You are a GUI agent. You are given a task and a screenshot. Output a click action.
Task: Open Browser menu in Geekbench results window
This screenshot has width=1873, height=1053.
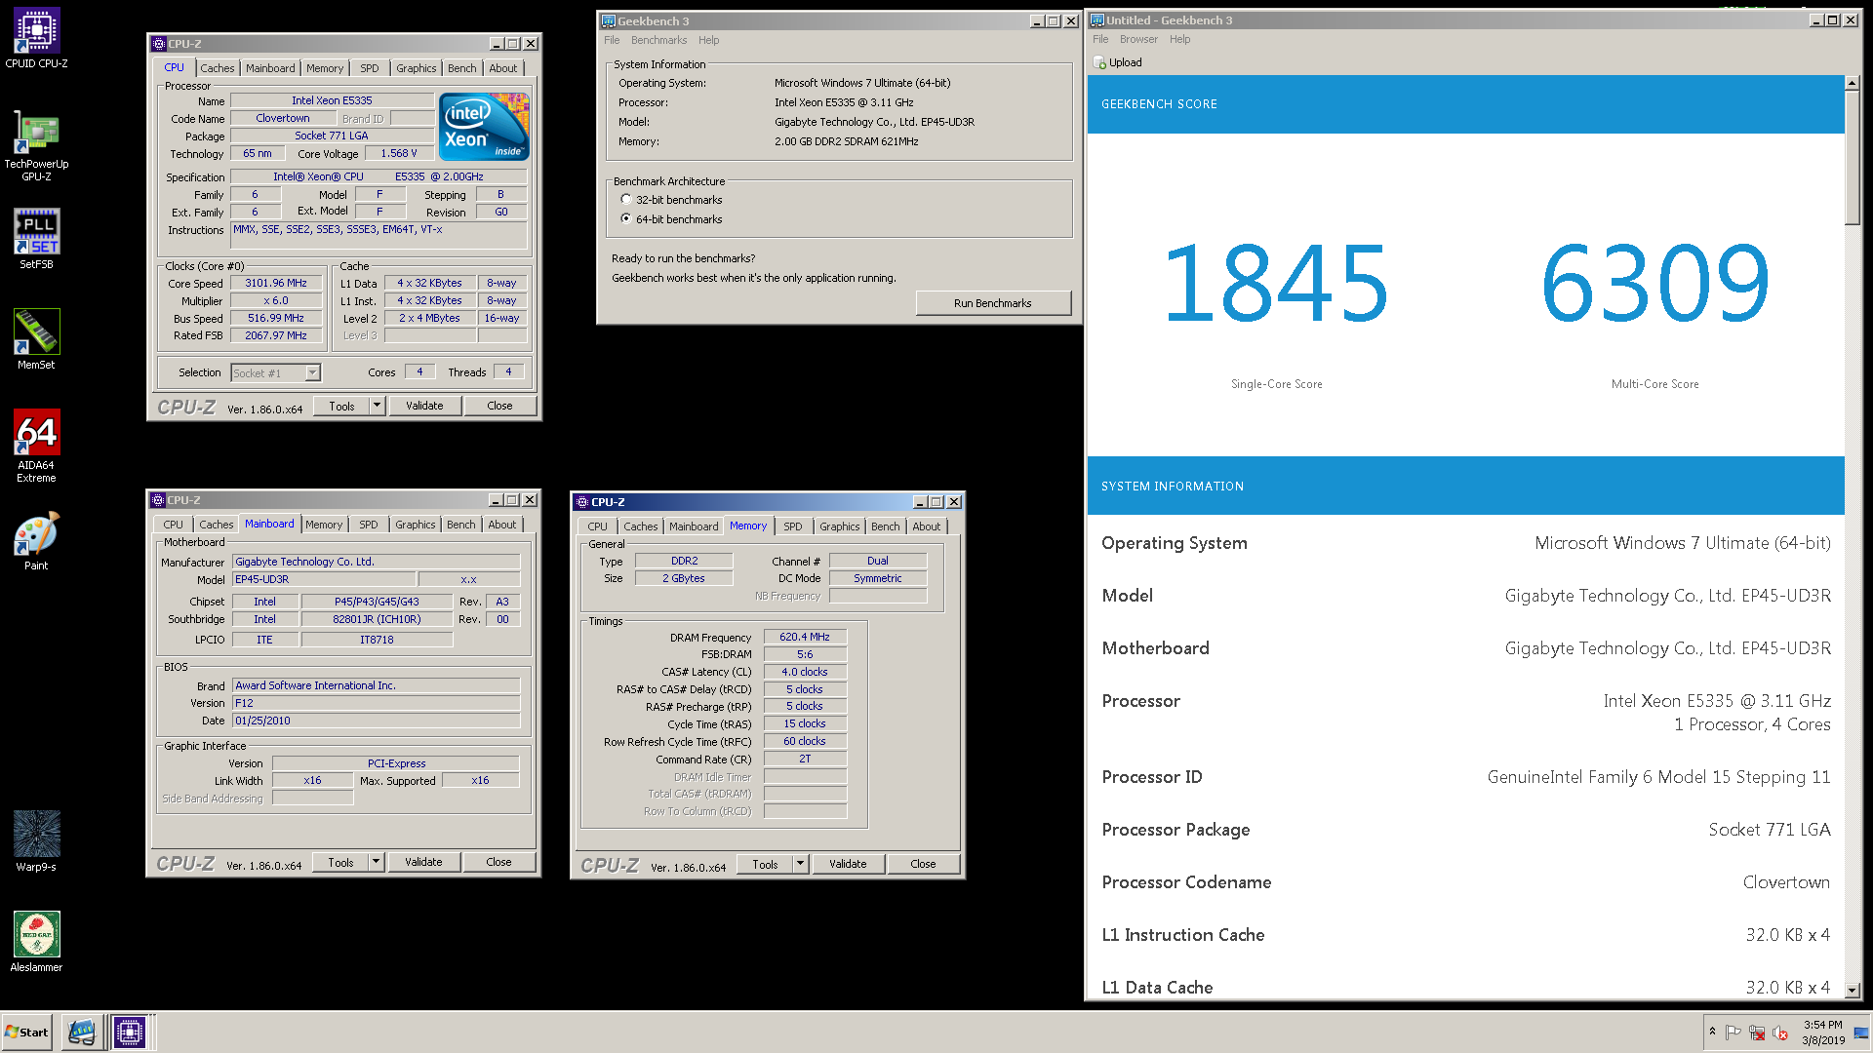[1138, 39]
